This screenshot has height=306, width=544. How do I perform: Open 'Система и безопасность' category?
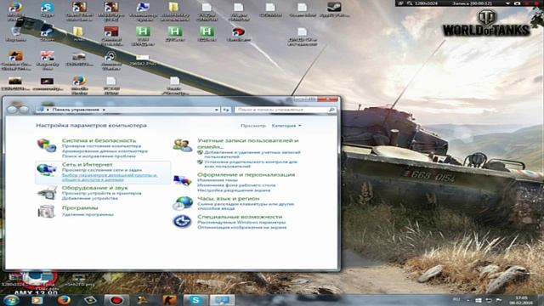pos(99,140)
